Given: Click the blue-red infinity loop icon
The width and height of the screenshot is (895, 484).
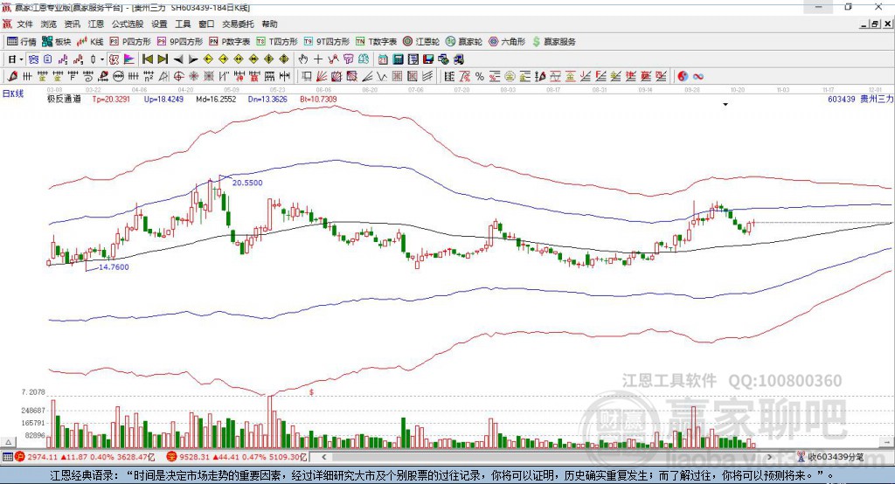Looking at the screenshot, I should [698, 77].
